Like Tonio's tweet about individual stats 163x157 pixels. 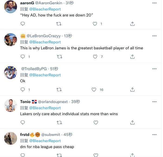coord(96,122)
